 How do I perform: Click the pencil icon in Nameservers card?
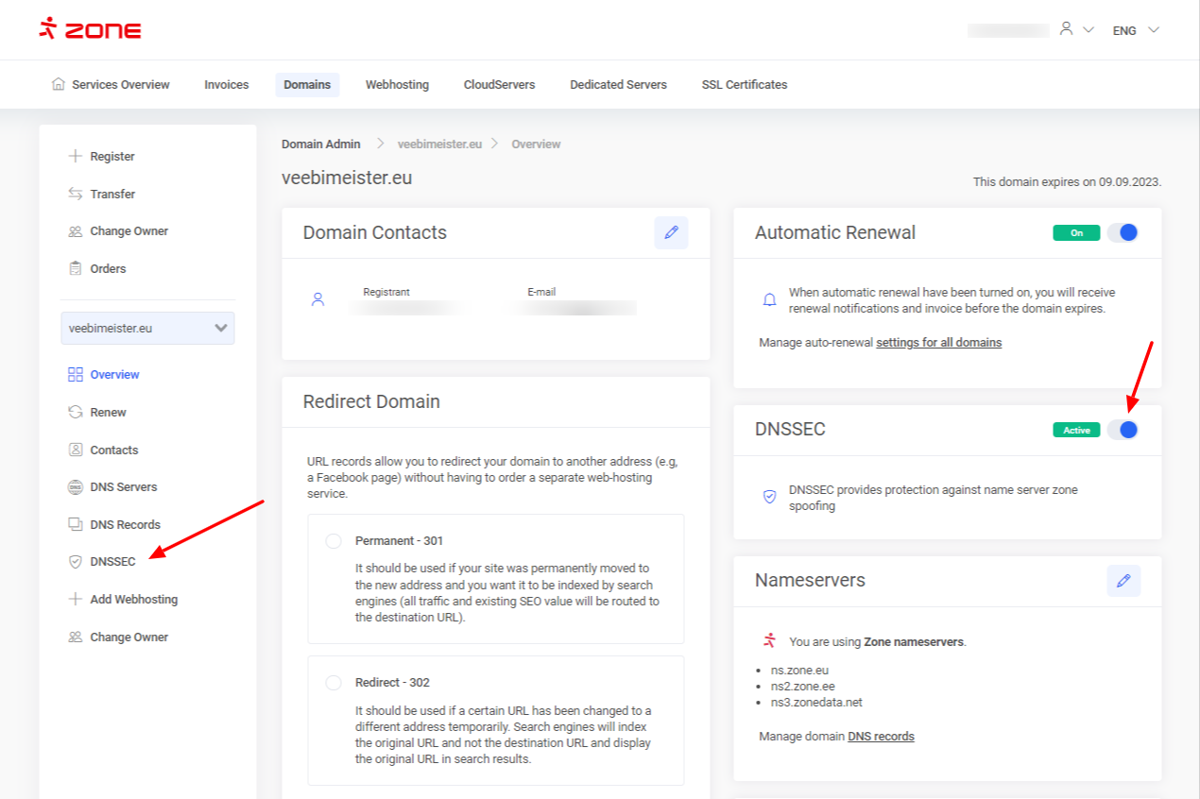1123,581
